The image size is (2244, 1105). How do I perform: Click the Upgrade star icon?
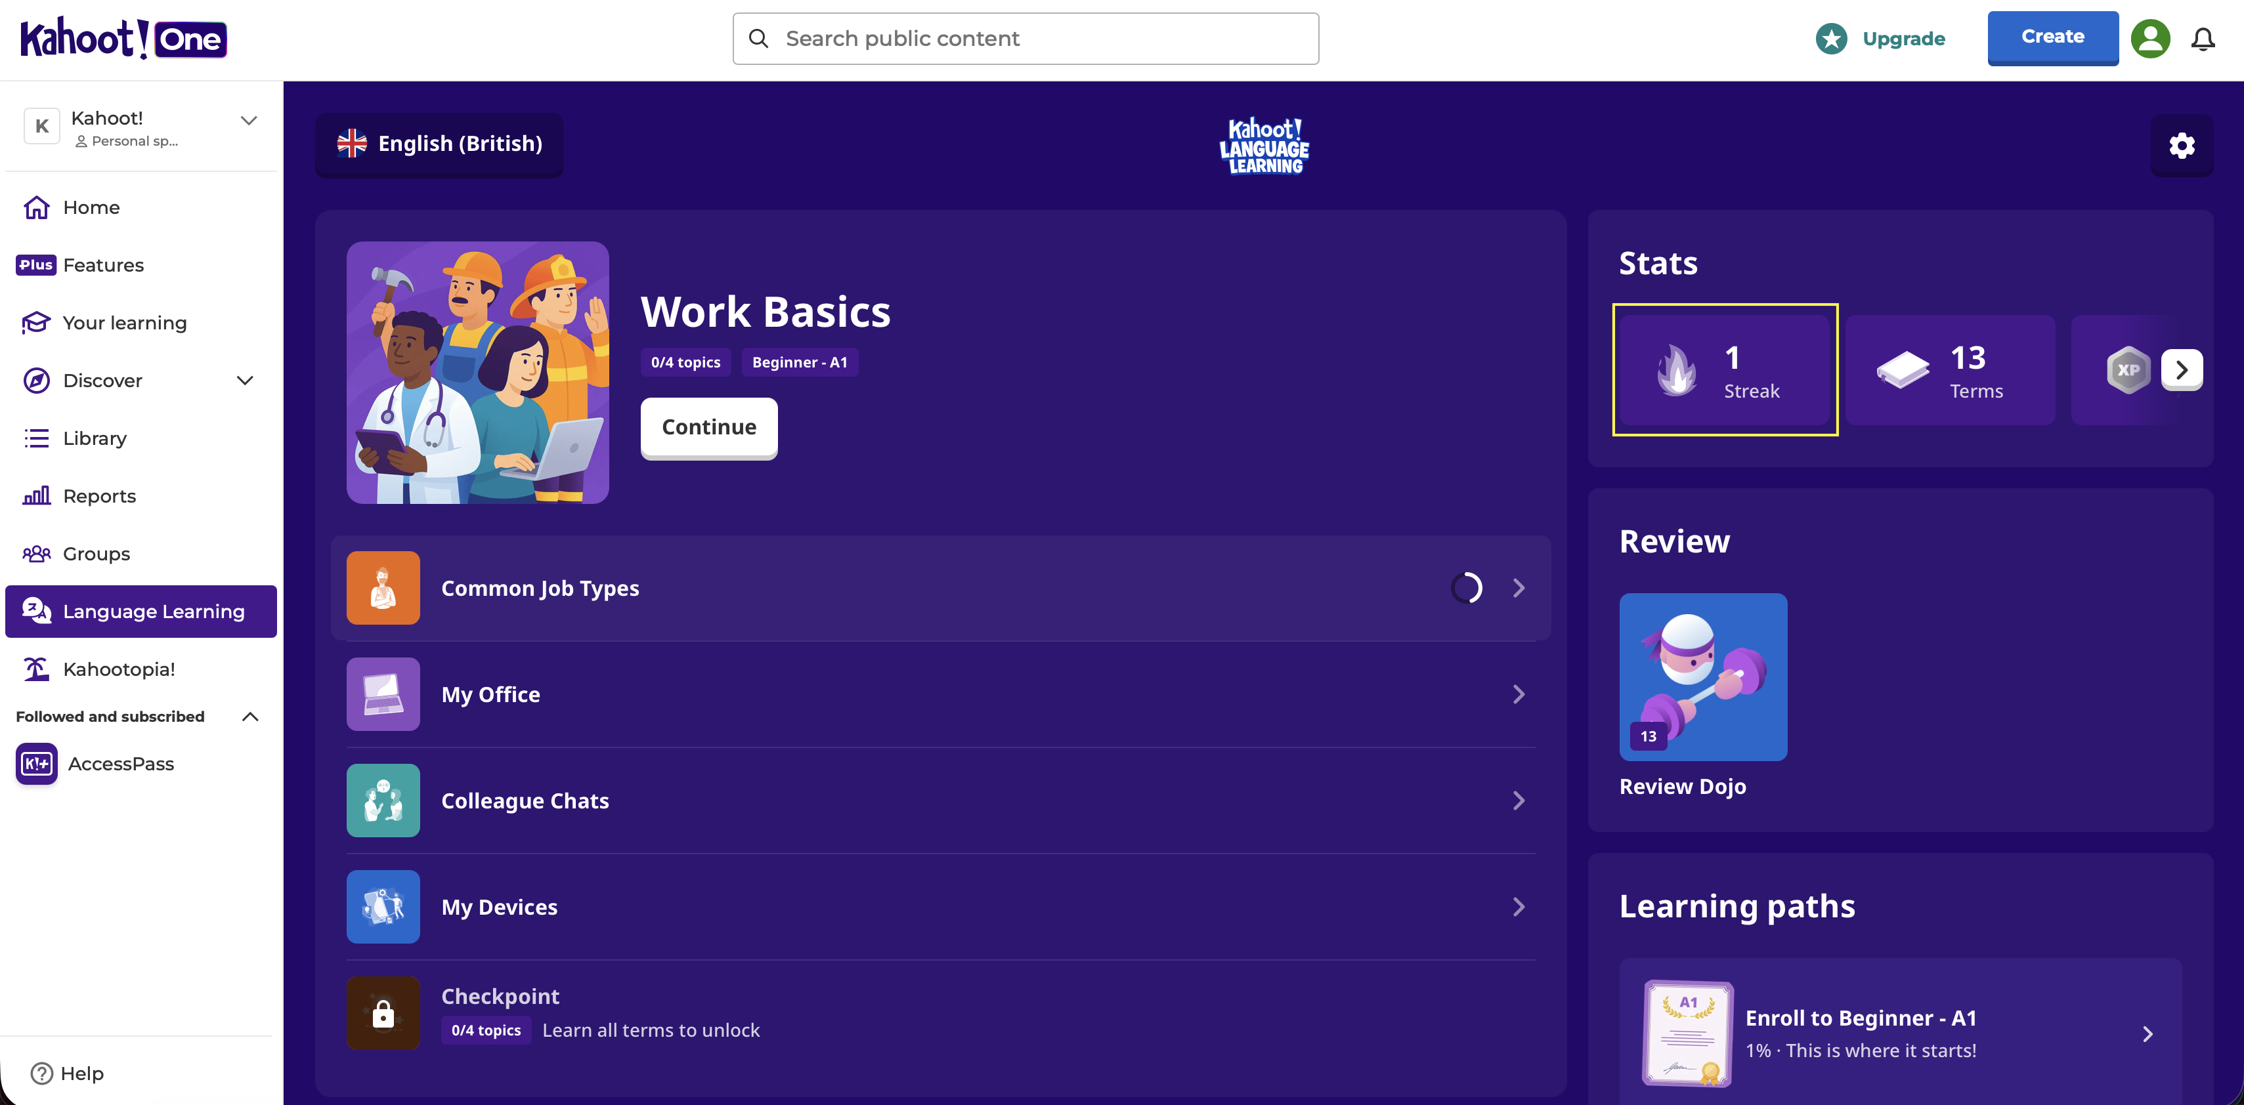pyautogui.click(x=1831, y=38)
